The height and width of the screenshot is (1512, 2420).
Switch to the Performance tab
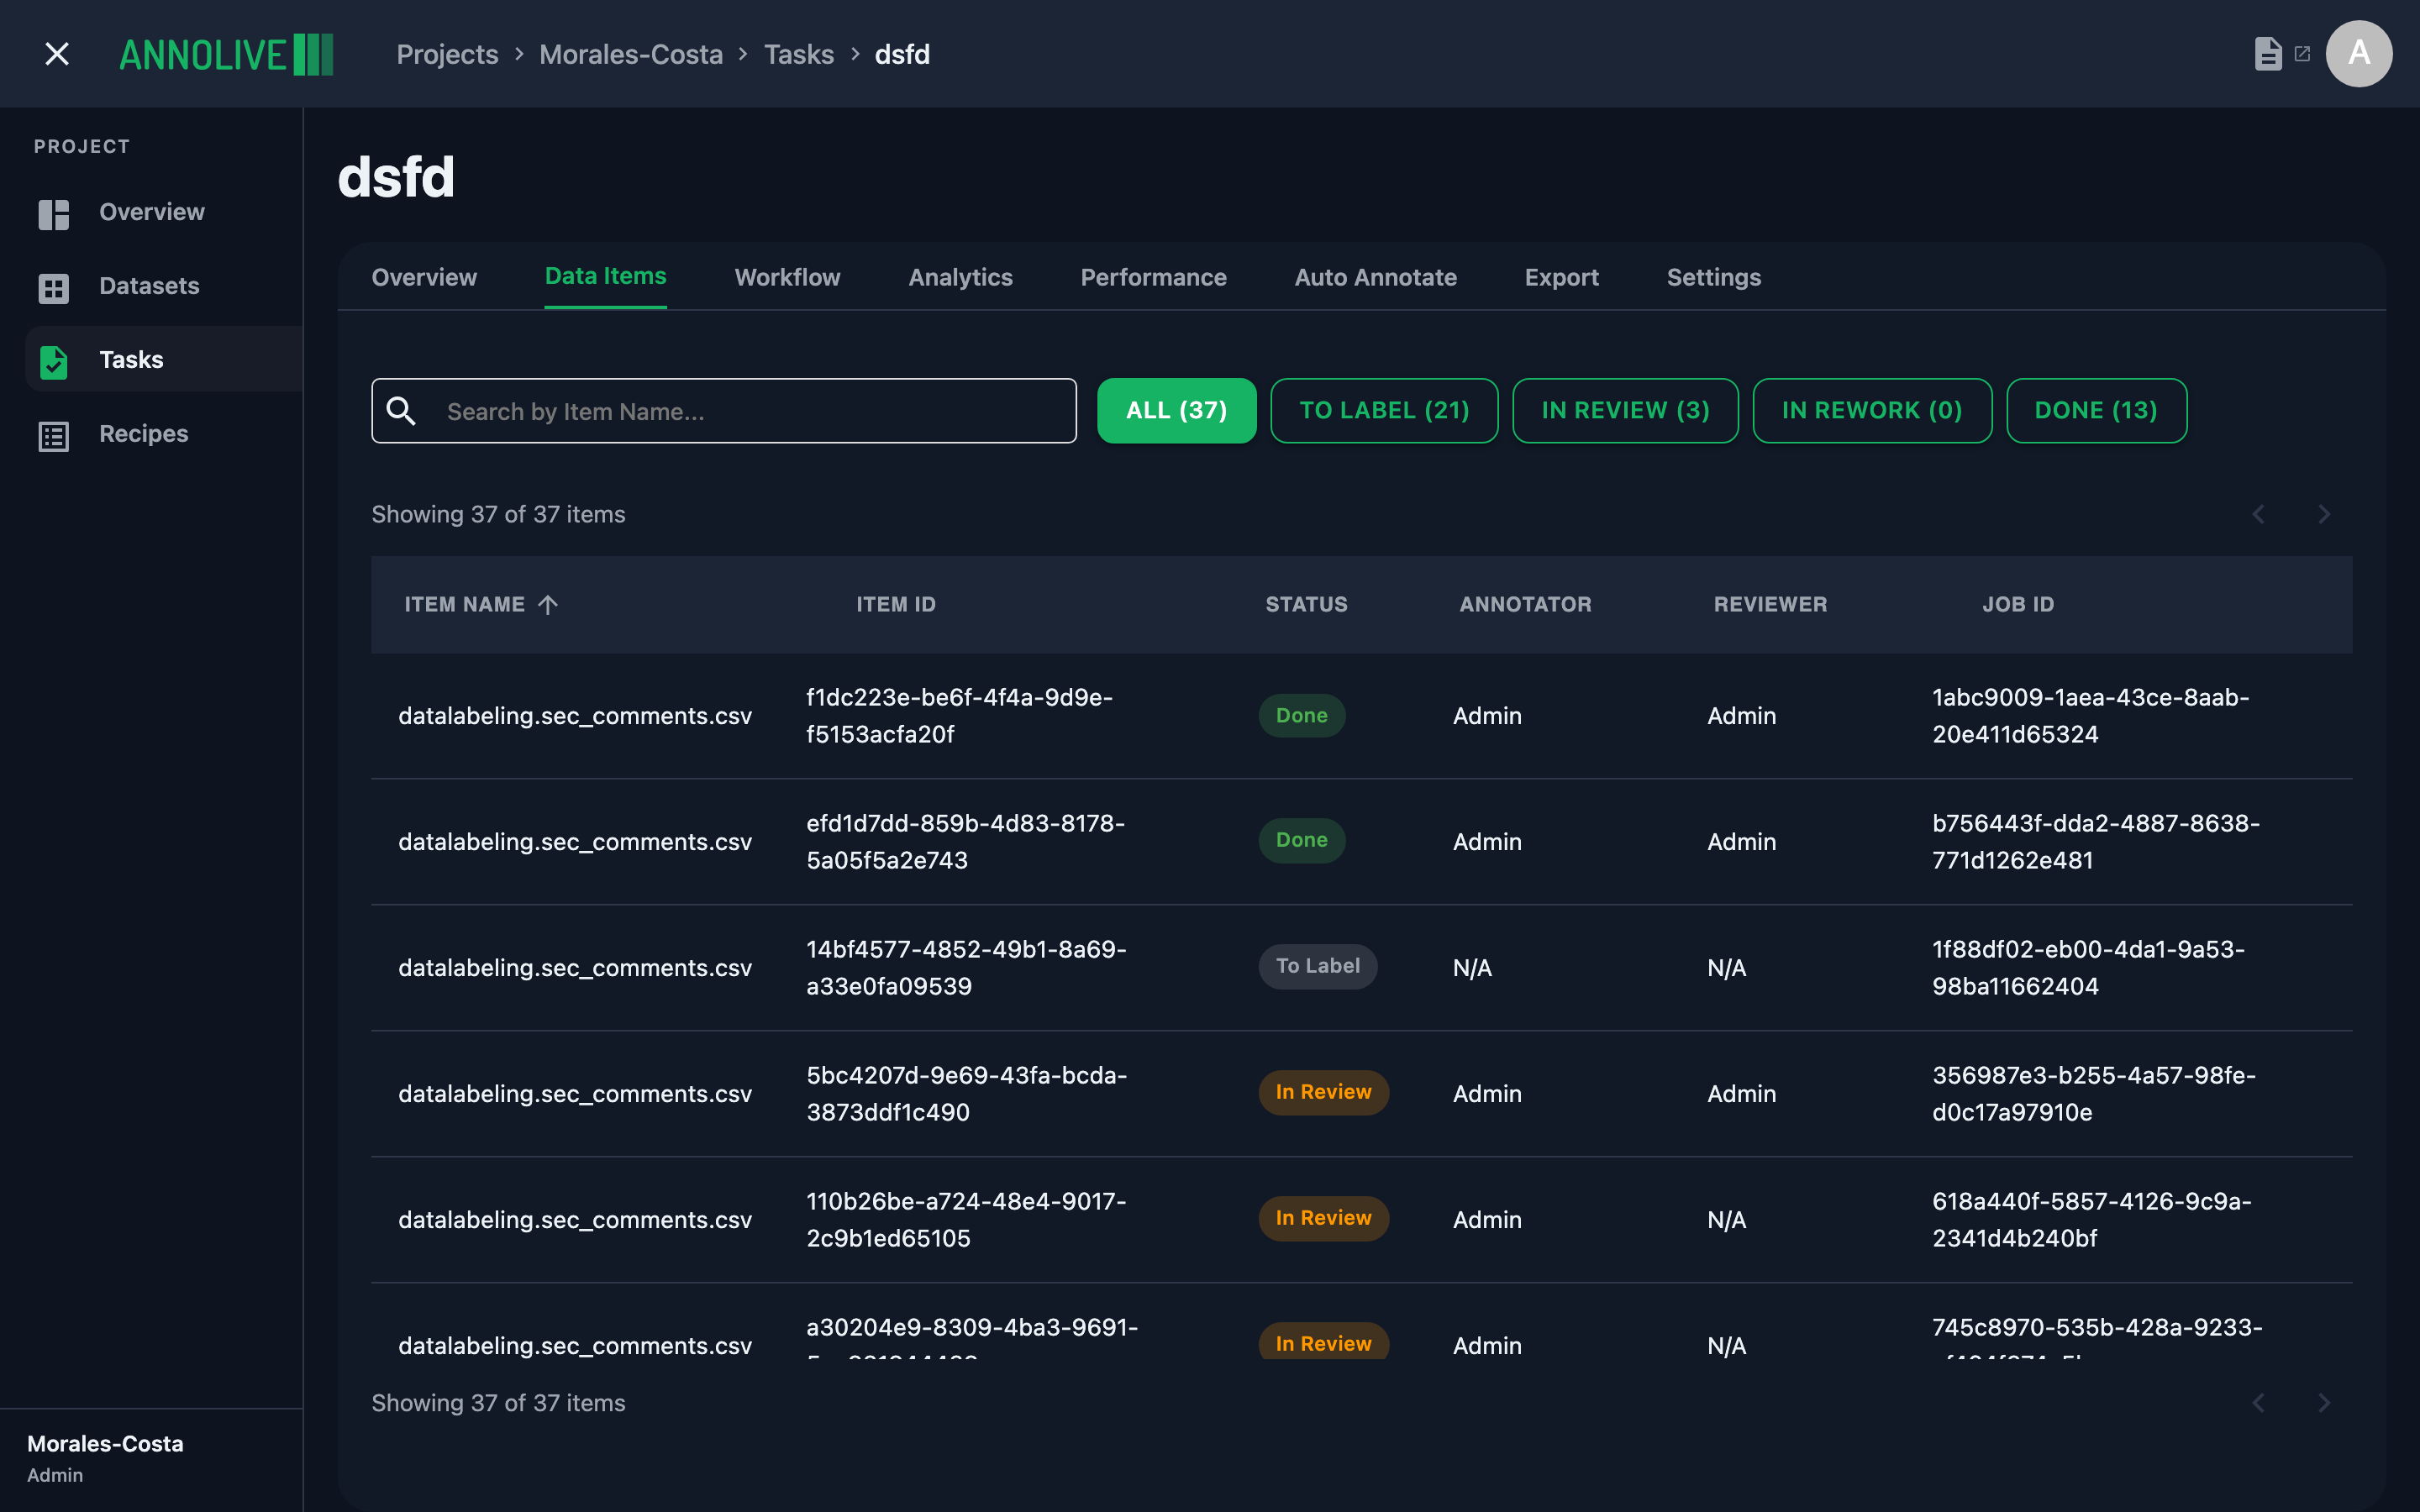tap(1154, 277)
